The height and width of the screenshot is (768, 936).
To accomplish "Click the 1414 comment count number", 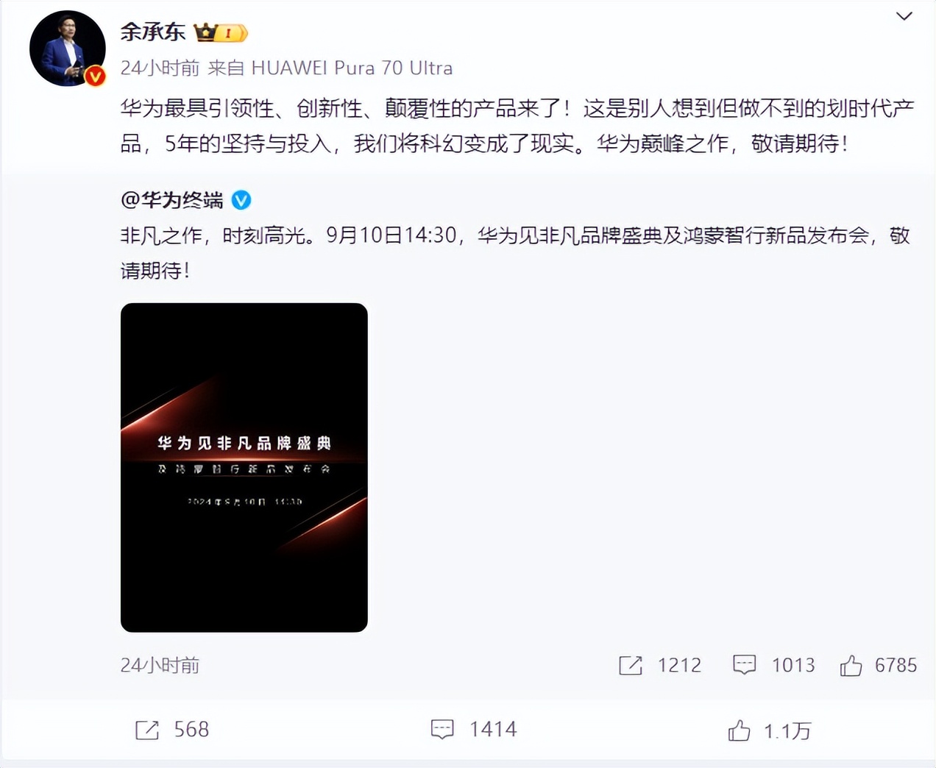I will [x=493, y=729].
